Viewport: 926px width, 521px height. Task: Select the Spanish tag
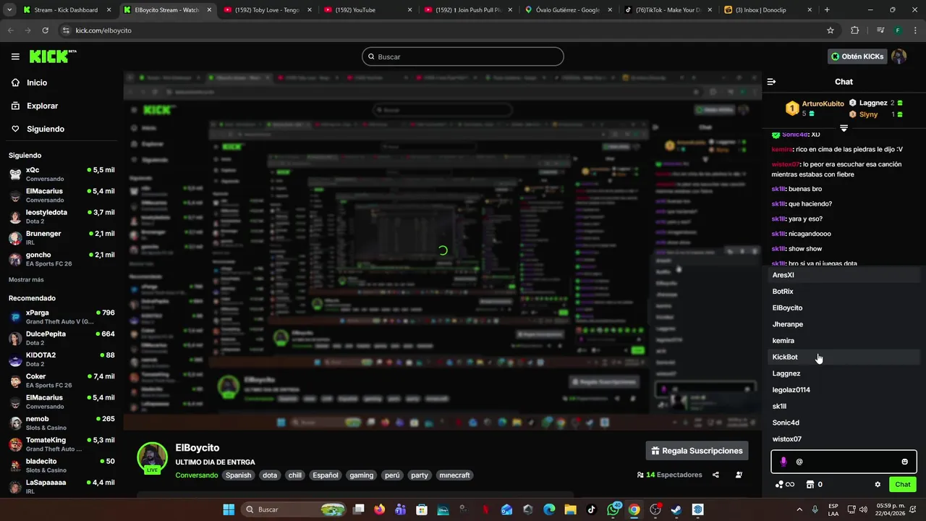pyautogui.click(x=238, y=475)
